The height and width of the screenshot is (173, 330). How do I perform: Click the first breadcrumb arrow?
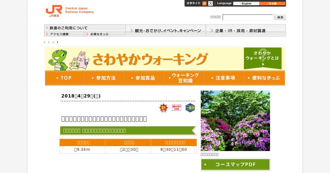[44, 42]
